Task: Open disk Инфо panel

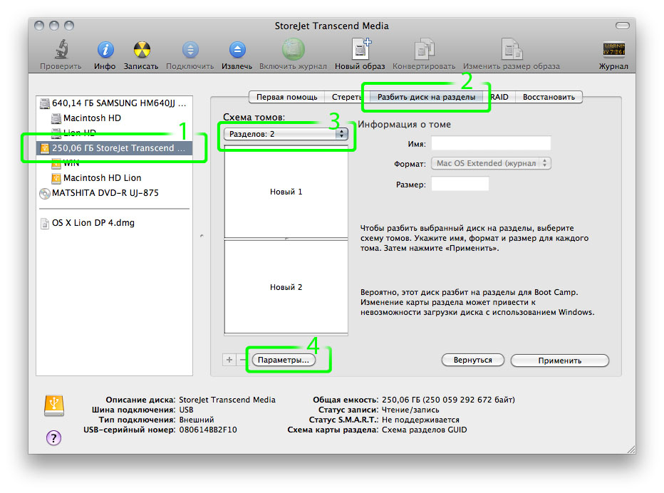Action: 105,51
